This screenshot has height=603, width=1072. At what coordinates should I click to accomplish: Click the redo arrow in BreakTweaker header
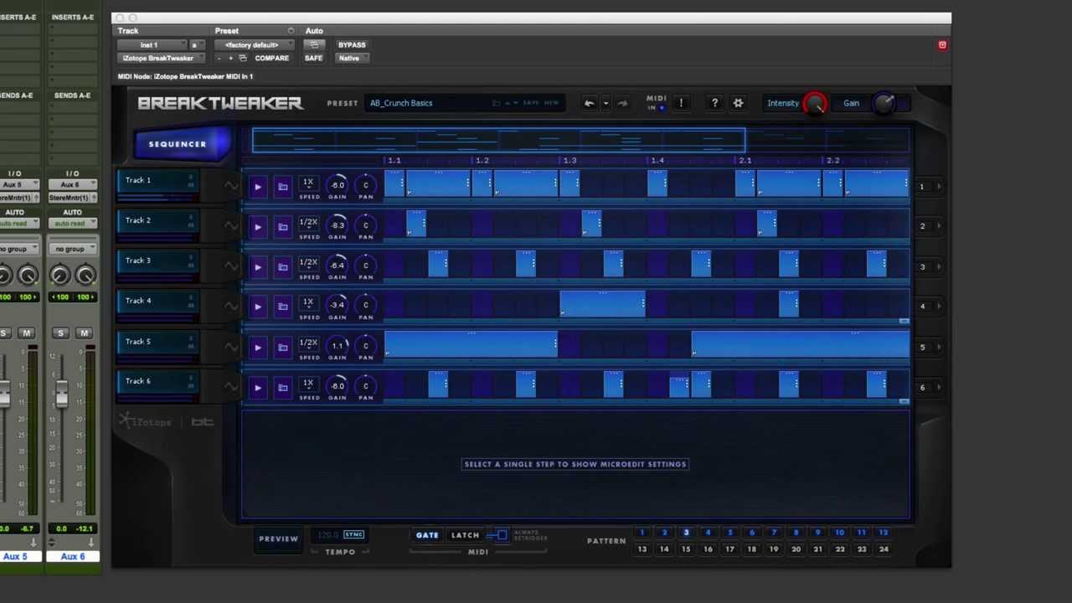tap(621, 103)
